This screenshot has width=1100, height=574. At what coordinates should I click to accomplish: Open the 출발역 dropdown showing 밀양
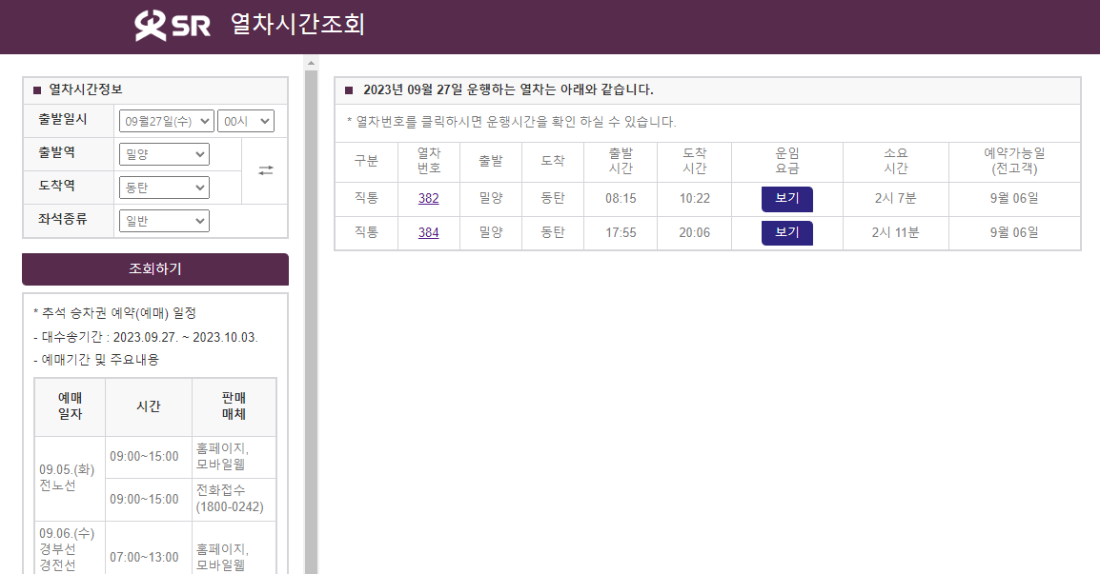click(x=163, y=154)
